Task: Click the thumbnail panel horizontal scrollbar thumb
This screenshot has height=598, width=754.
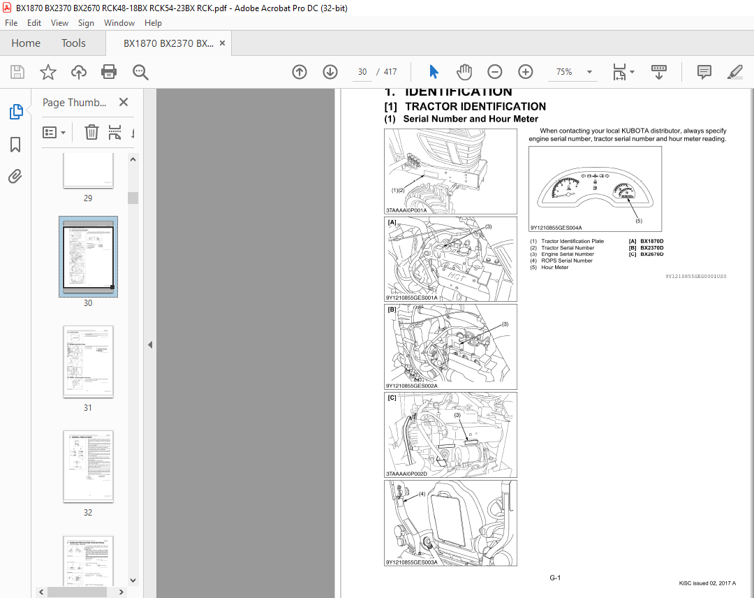Action: [x=77, y=592]
